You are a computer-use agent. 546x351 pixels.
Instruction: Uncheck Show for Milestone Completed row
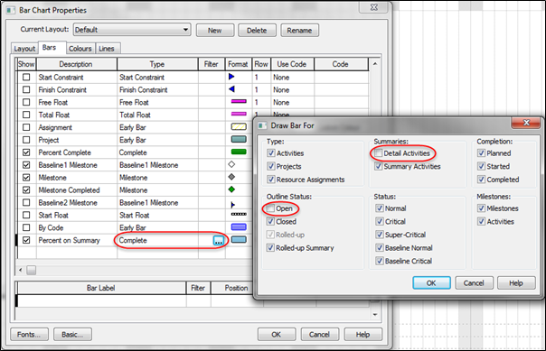pyautogui.click(x=26, y=189)
